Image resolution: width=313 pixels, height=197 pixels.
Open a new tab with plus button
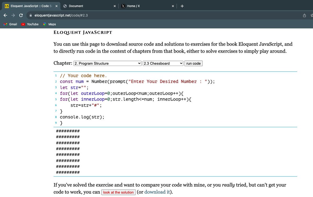click(182, 6)
